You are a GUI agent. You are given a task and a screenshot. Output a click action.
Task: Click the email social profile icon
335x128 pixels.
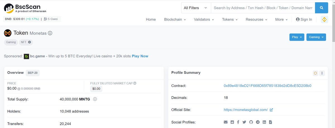pyautogui.click(x=226, y=122)
